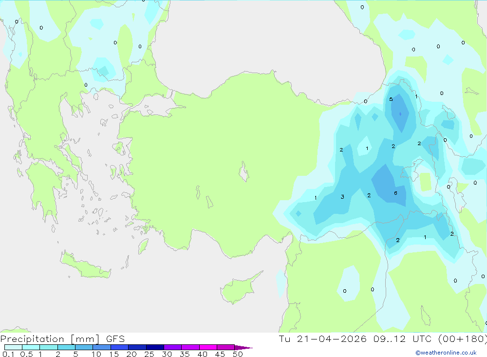487x357 pixels.
Task: Click the '50' legend scale label
Action: [x=238, y=354]
